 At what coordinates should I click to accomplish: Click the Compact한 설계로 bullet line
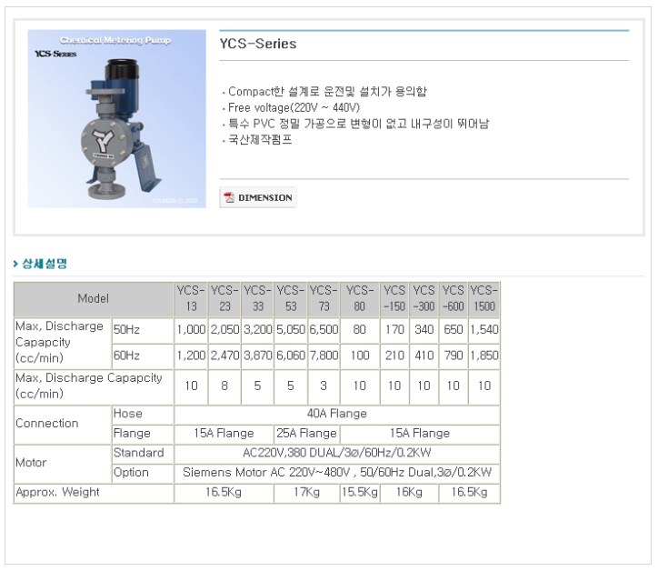(327, 92)
